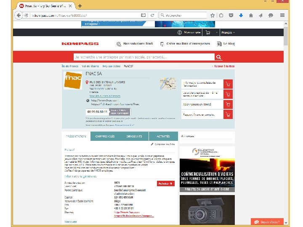This screenshot has height=227, width=303.
Task: Open a new browser tab
Action: (80, 6)
